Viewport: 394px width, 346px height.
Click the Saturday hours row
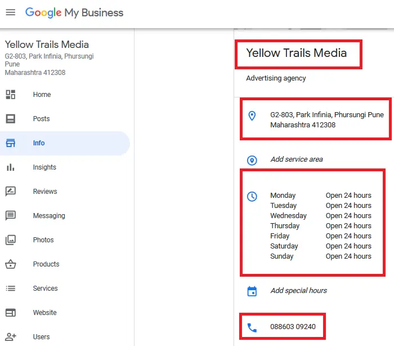pos(321,246)
